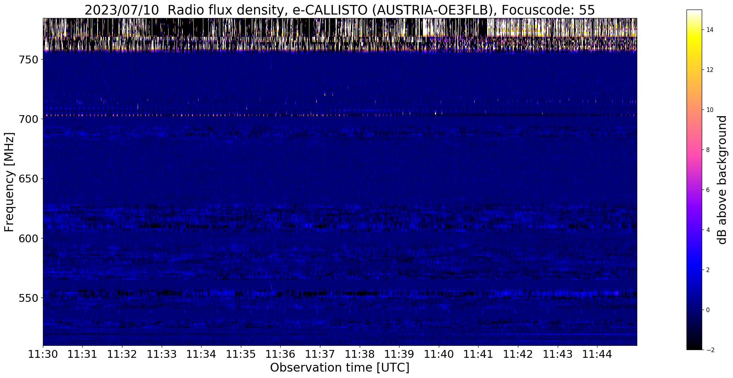Screen dimensions: 733x378
Task: Click the 550 MHz frequency tick label
Action: point(28,298)
